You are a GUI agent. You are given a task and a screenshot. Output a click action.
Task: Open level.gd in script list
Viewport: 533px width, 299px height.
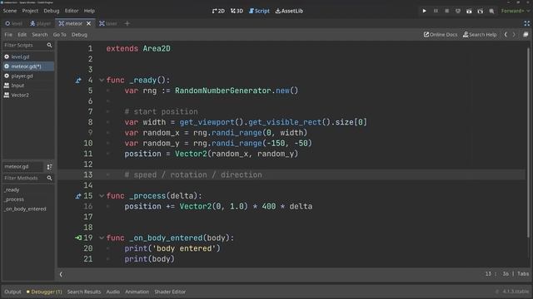(x=27, y=56)
